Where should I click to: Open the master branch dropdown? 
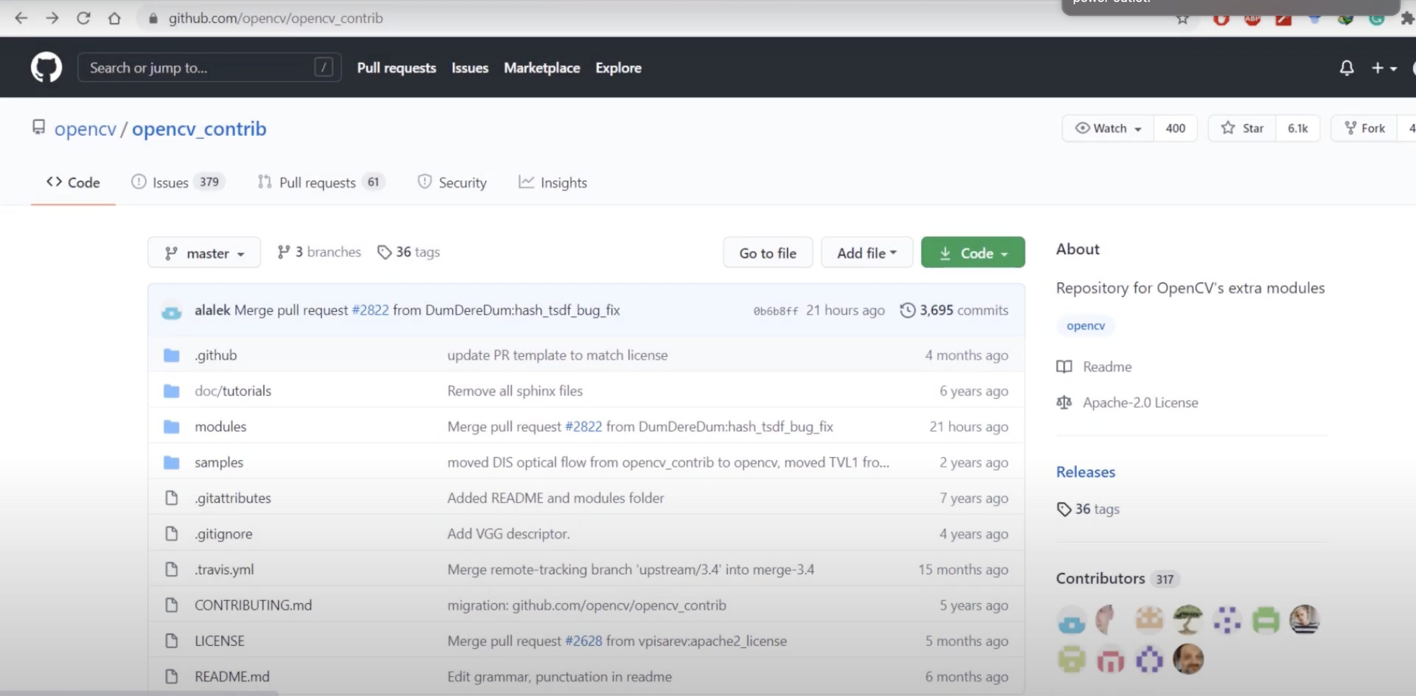(204, 253)
